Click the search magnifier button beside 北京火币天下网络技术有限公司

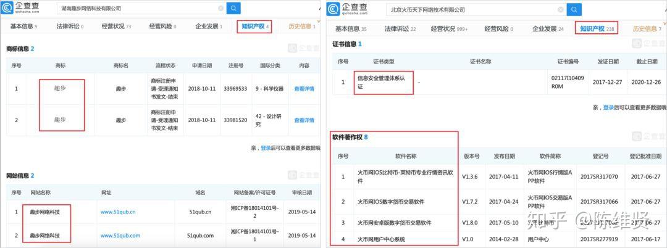[574, 9]
